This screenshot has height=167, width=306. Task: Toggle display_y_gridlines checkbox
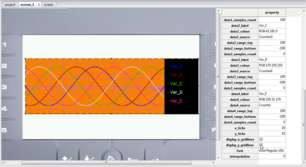(x=261, y=145)
